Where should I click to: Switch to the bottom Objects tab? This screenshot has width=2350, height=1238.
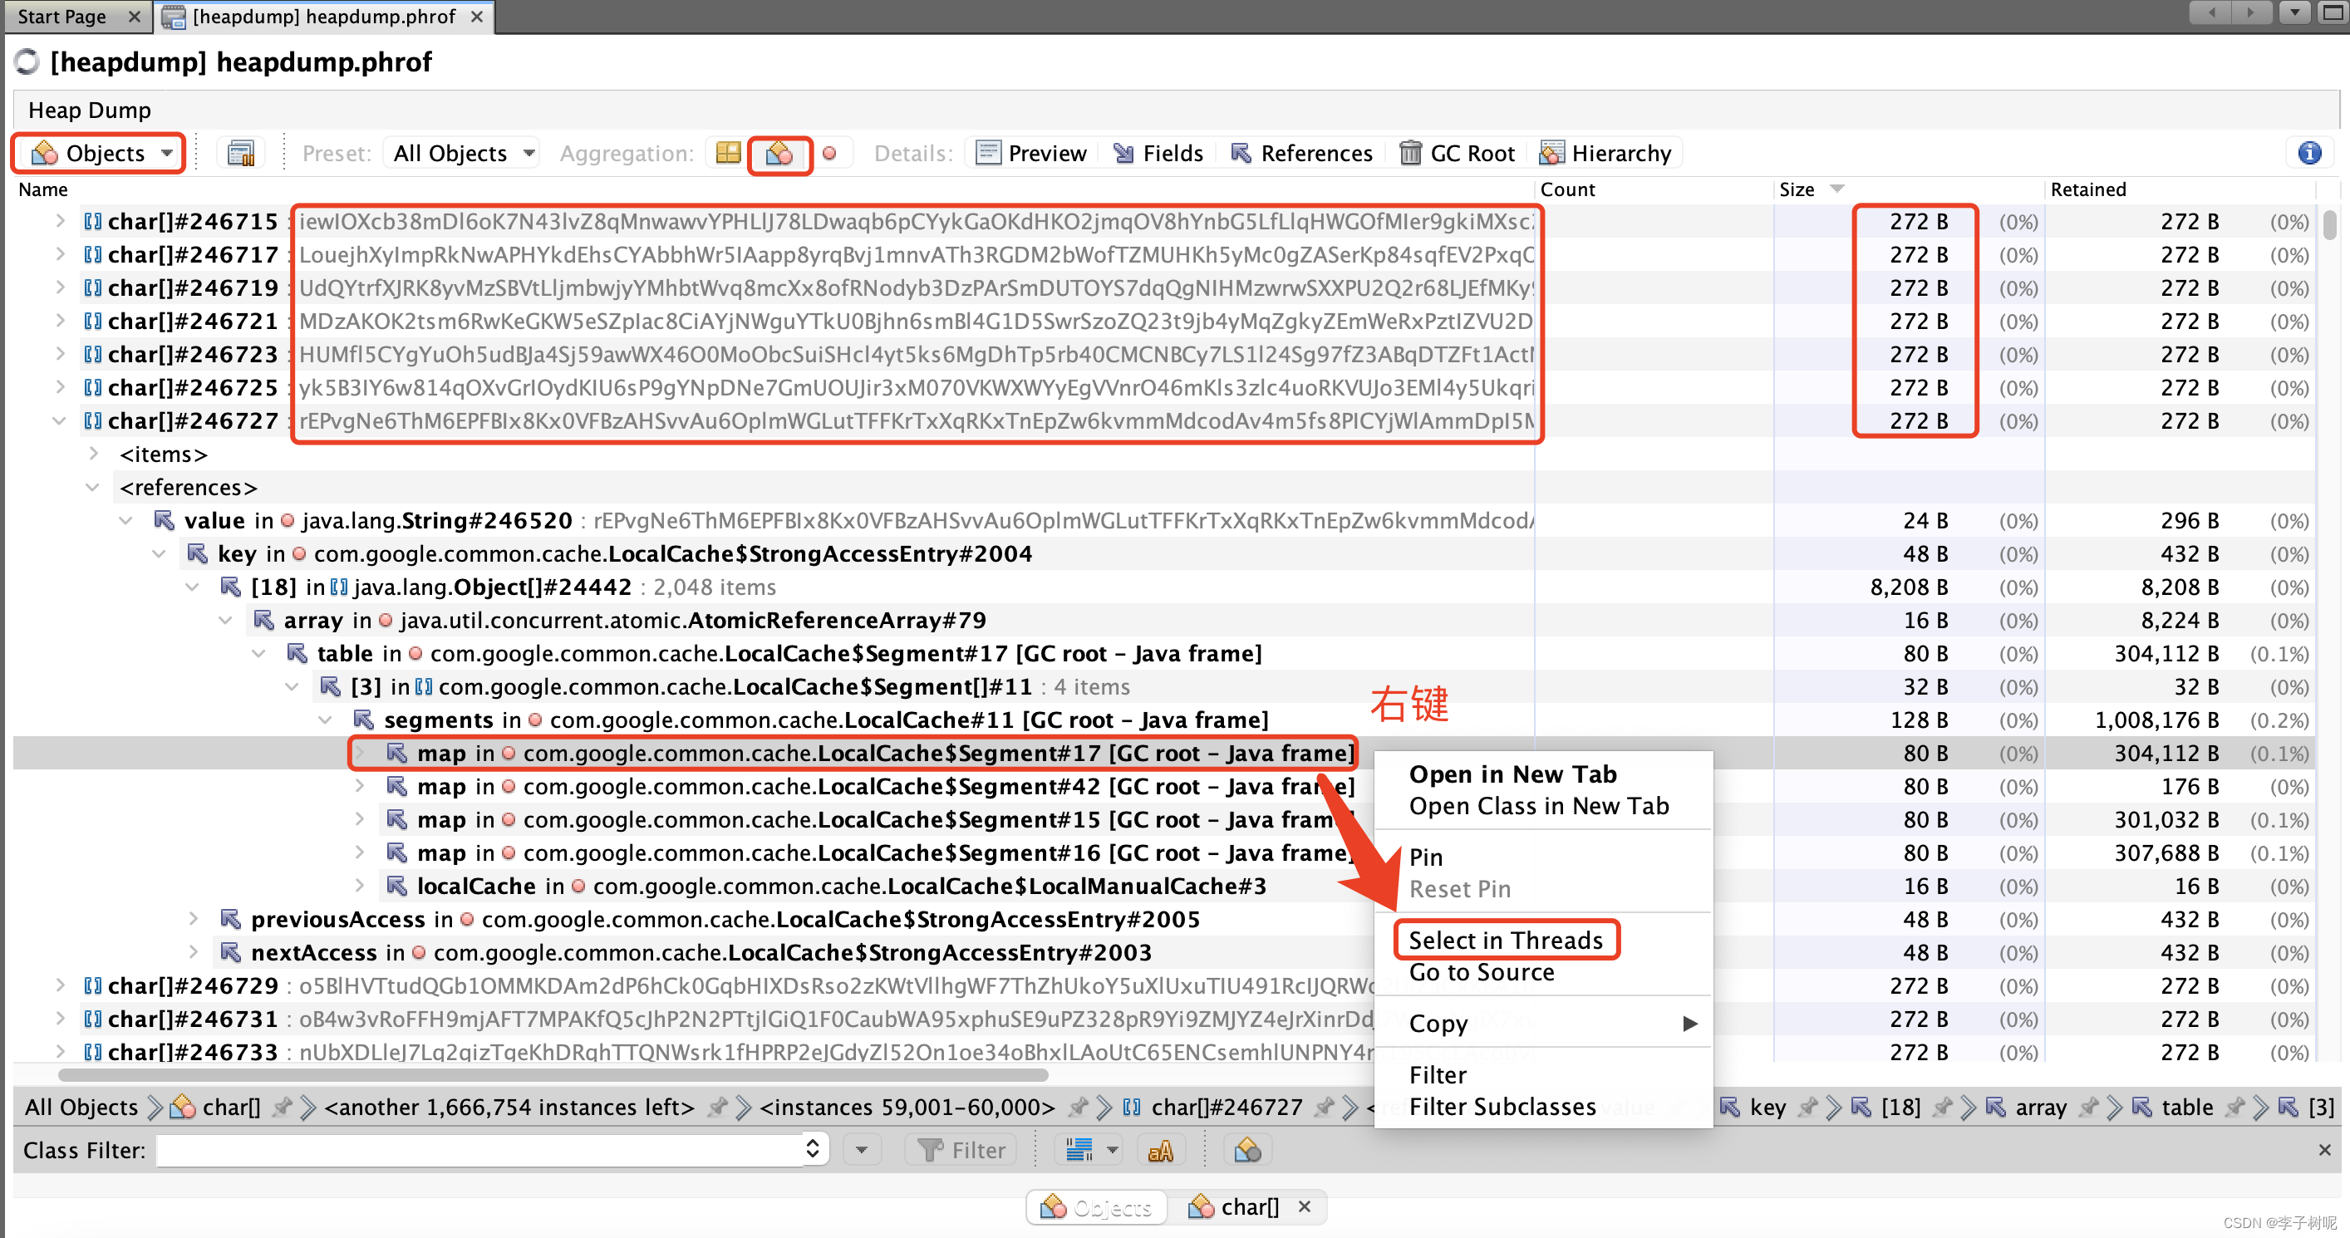click(1097, 1207)
